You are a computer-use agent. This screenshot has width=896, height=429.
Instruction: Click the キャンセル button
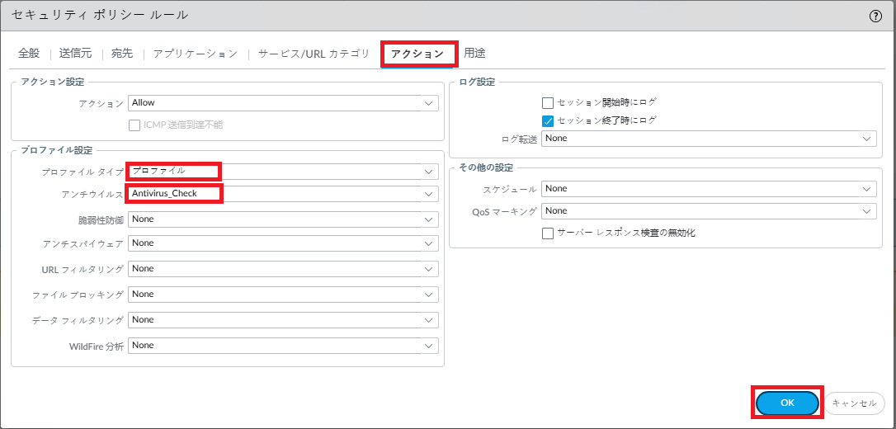855,403
